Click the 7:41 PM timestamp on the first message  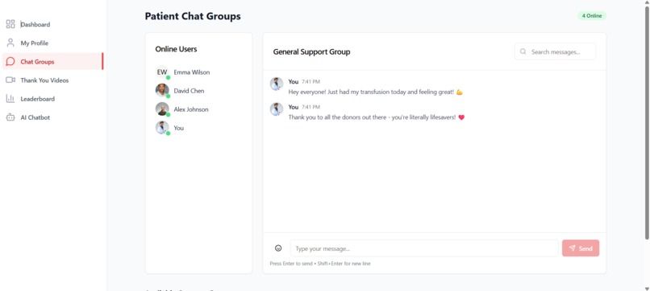coord(310,82)
